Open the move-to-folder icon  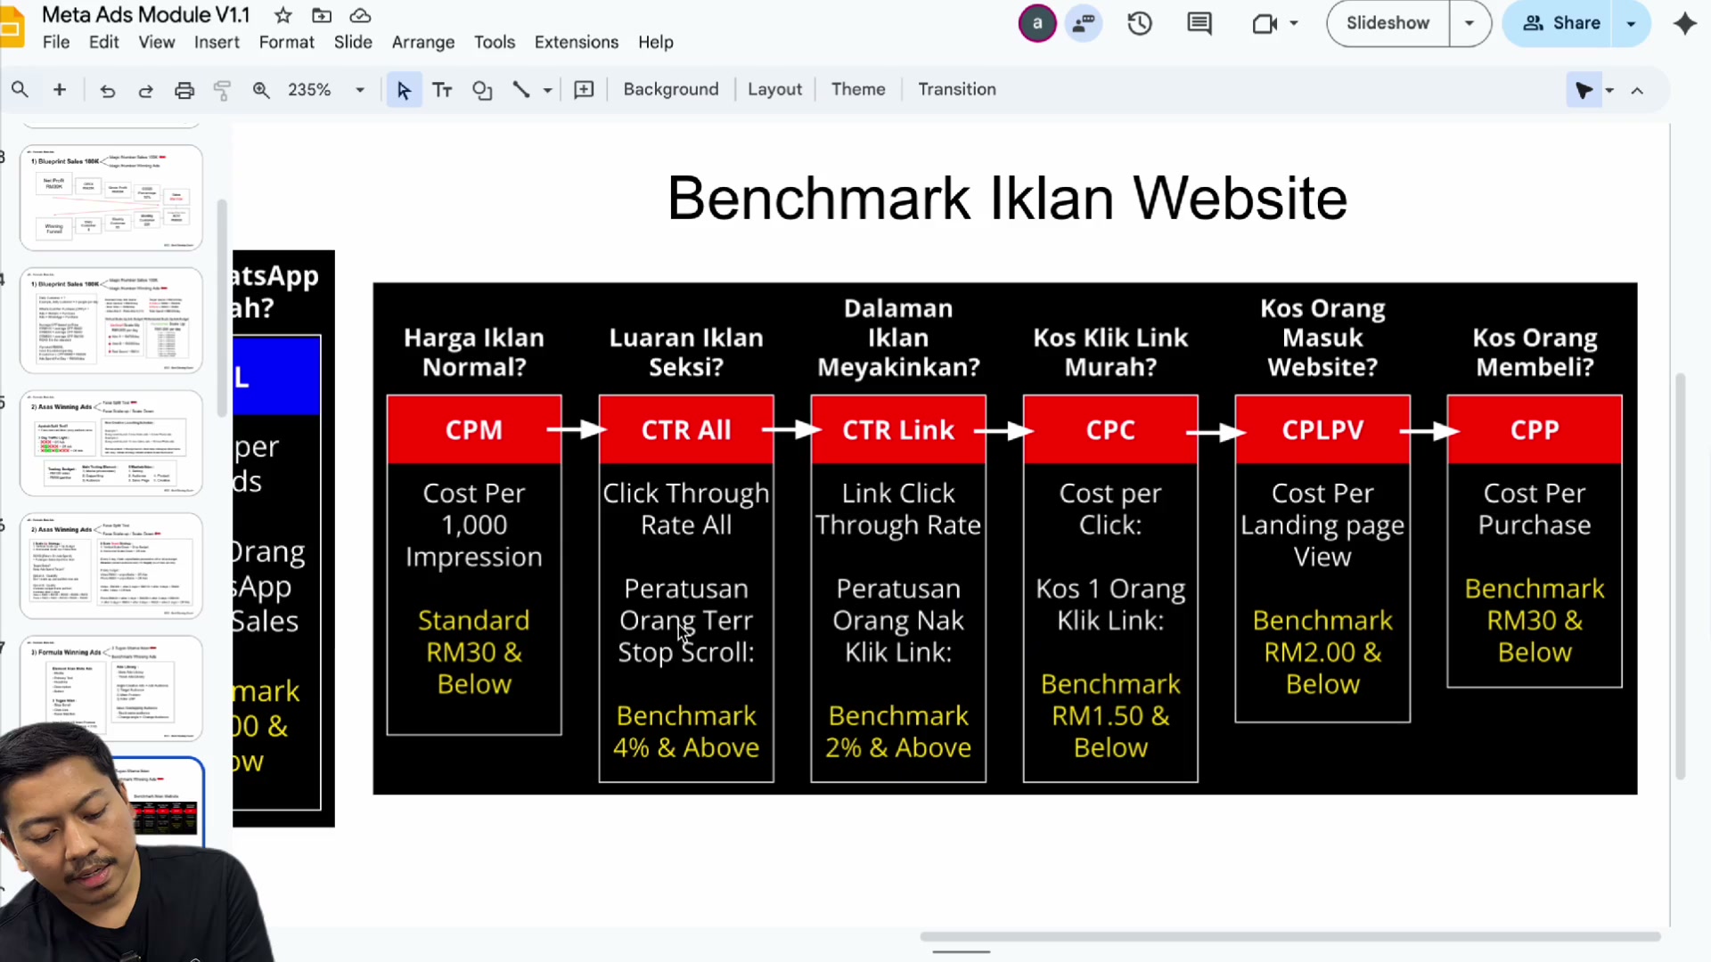(x=322, y=15)
